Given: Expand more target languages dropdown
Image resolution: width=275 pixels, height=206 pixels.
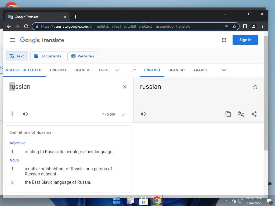Looking at the screenshot, I should 224,70.
